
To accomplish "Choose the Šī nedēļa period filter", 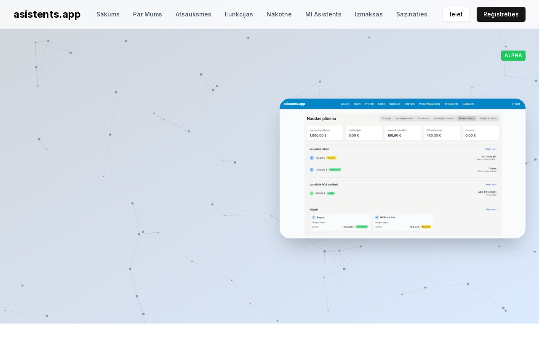I will (387, 119).
